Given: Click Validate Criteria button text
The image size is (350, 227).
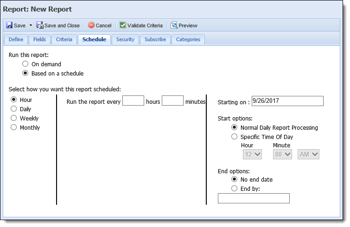Looking at the screenshot, I should pos(145,25).
